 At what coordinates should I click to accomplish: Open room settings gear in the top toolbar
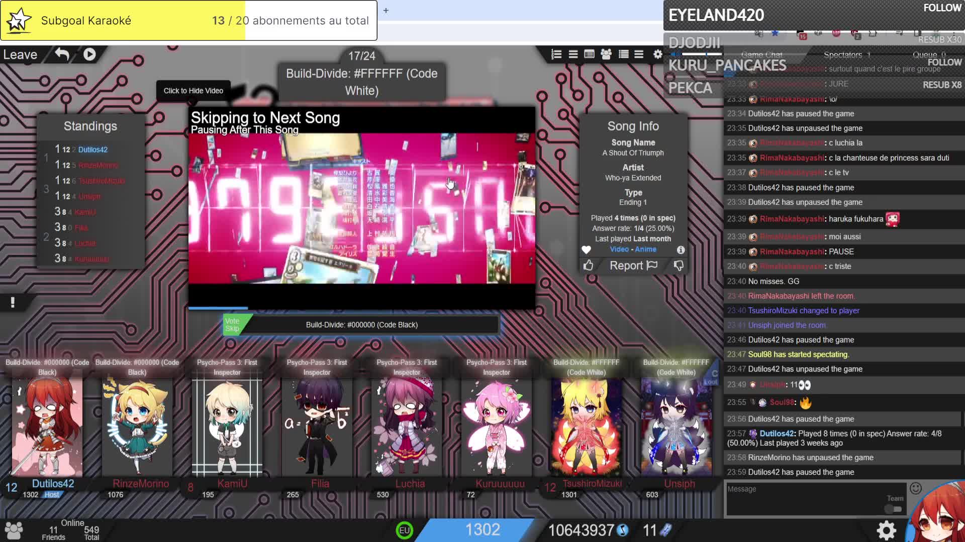click(657, 54)
